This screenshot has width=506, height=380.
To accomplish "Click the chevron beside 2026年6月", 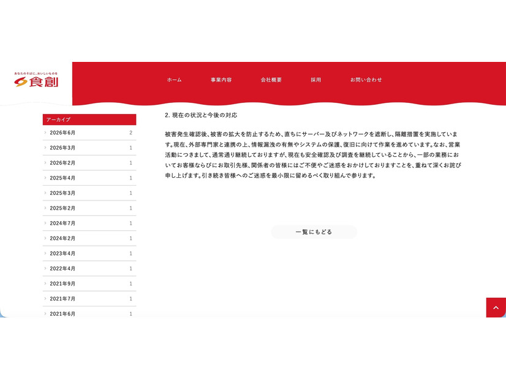I will click(x=45, y=132).
